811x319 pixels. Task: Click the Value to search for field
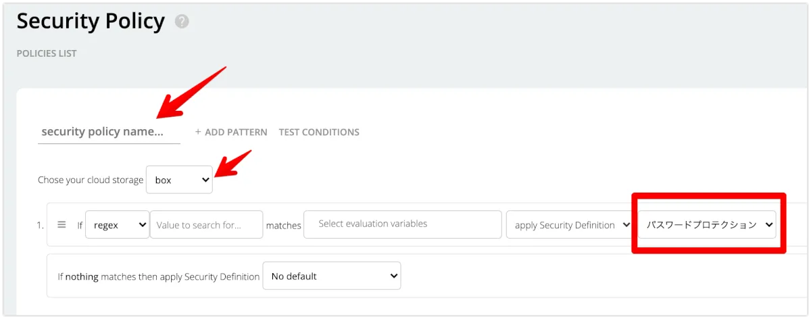[x=206, y=225]
